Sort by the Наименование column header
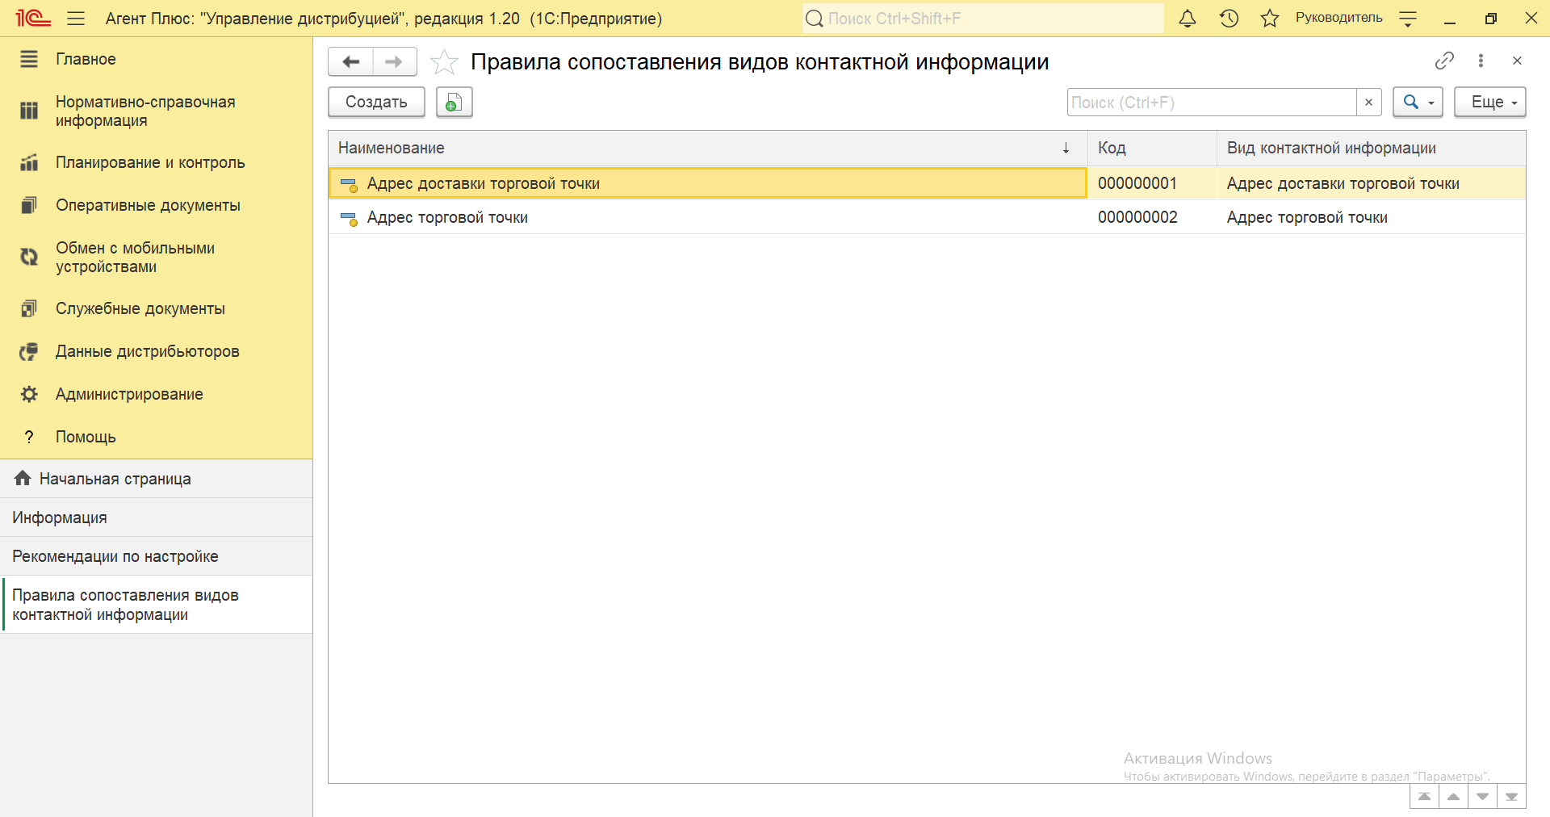Screen dimensions: 1550x817 [x=707, y=148]
